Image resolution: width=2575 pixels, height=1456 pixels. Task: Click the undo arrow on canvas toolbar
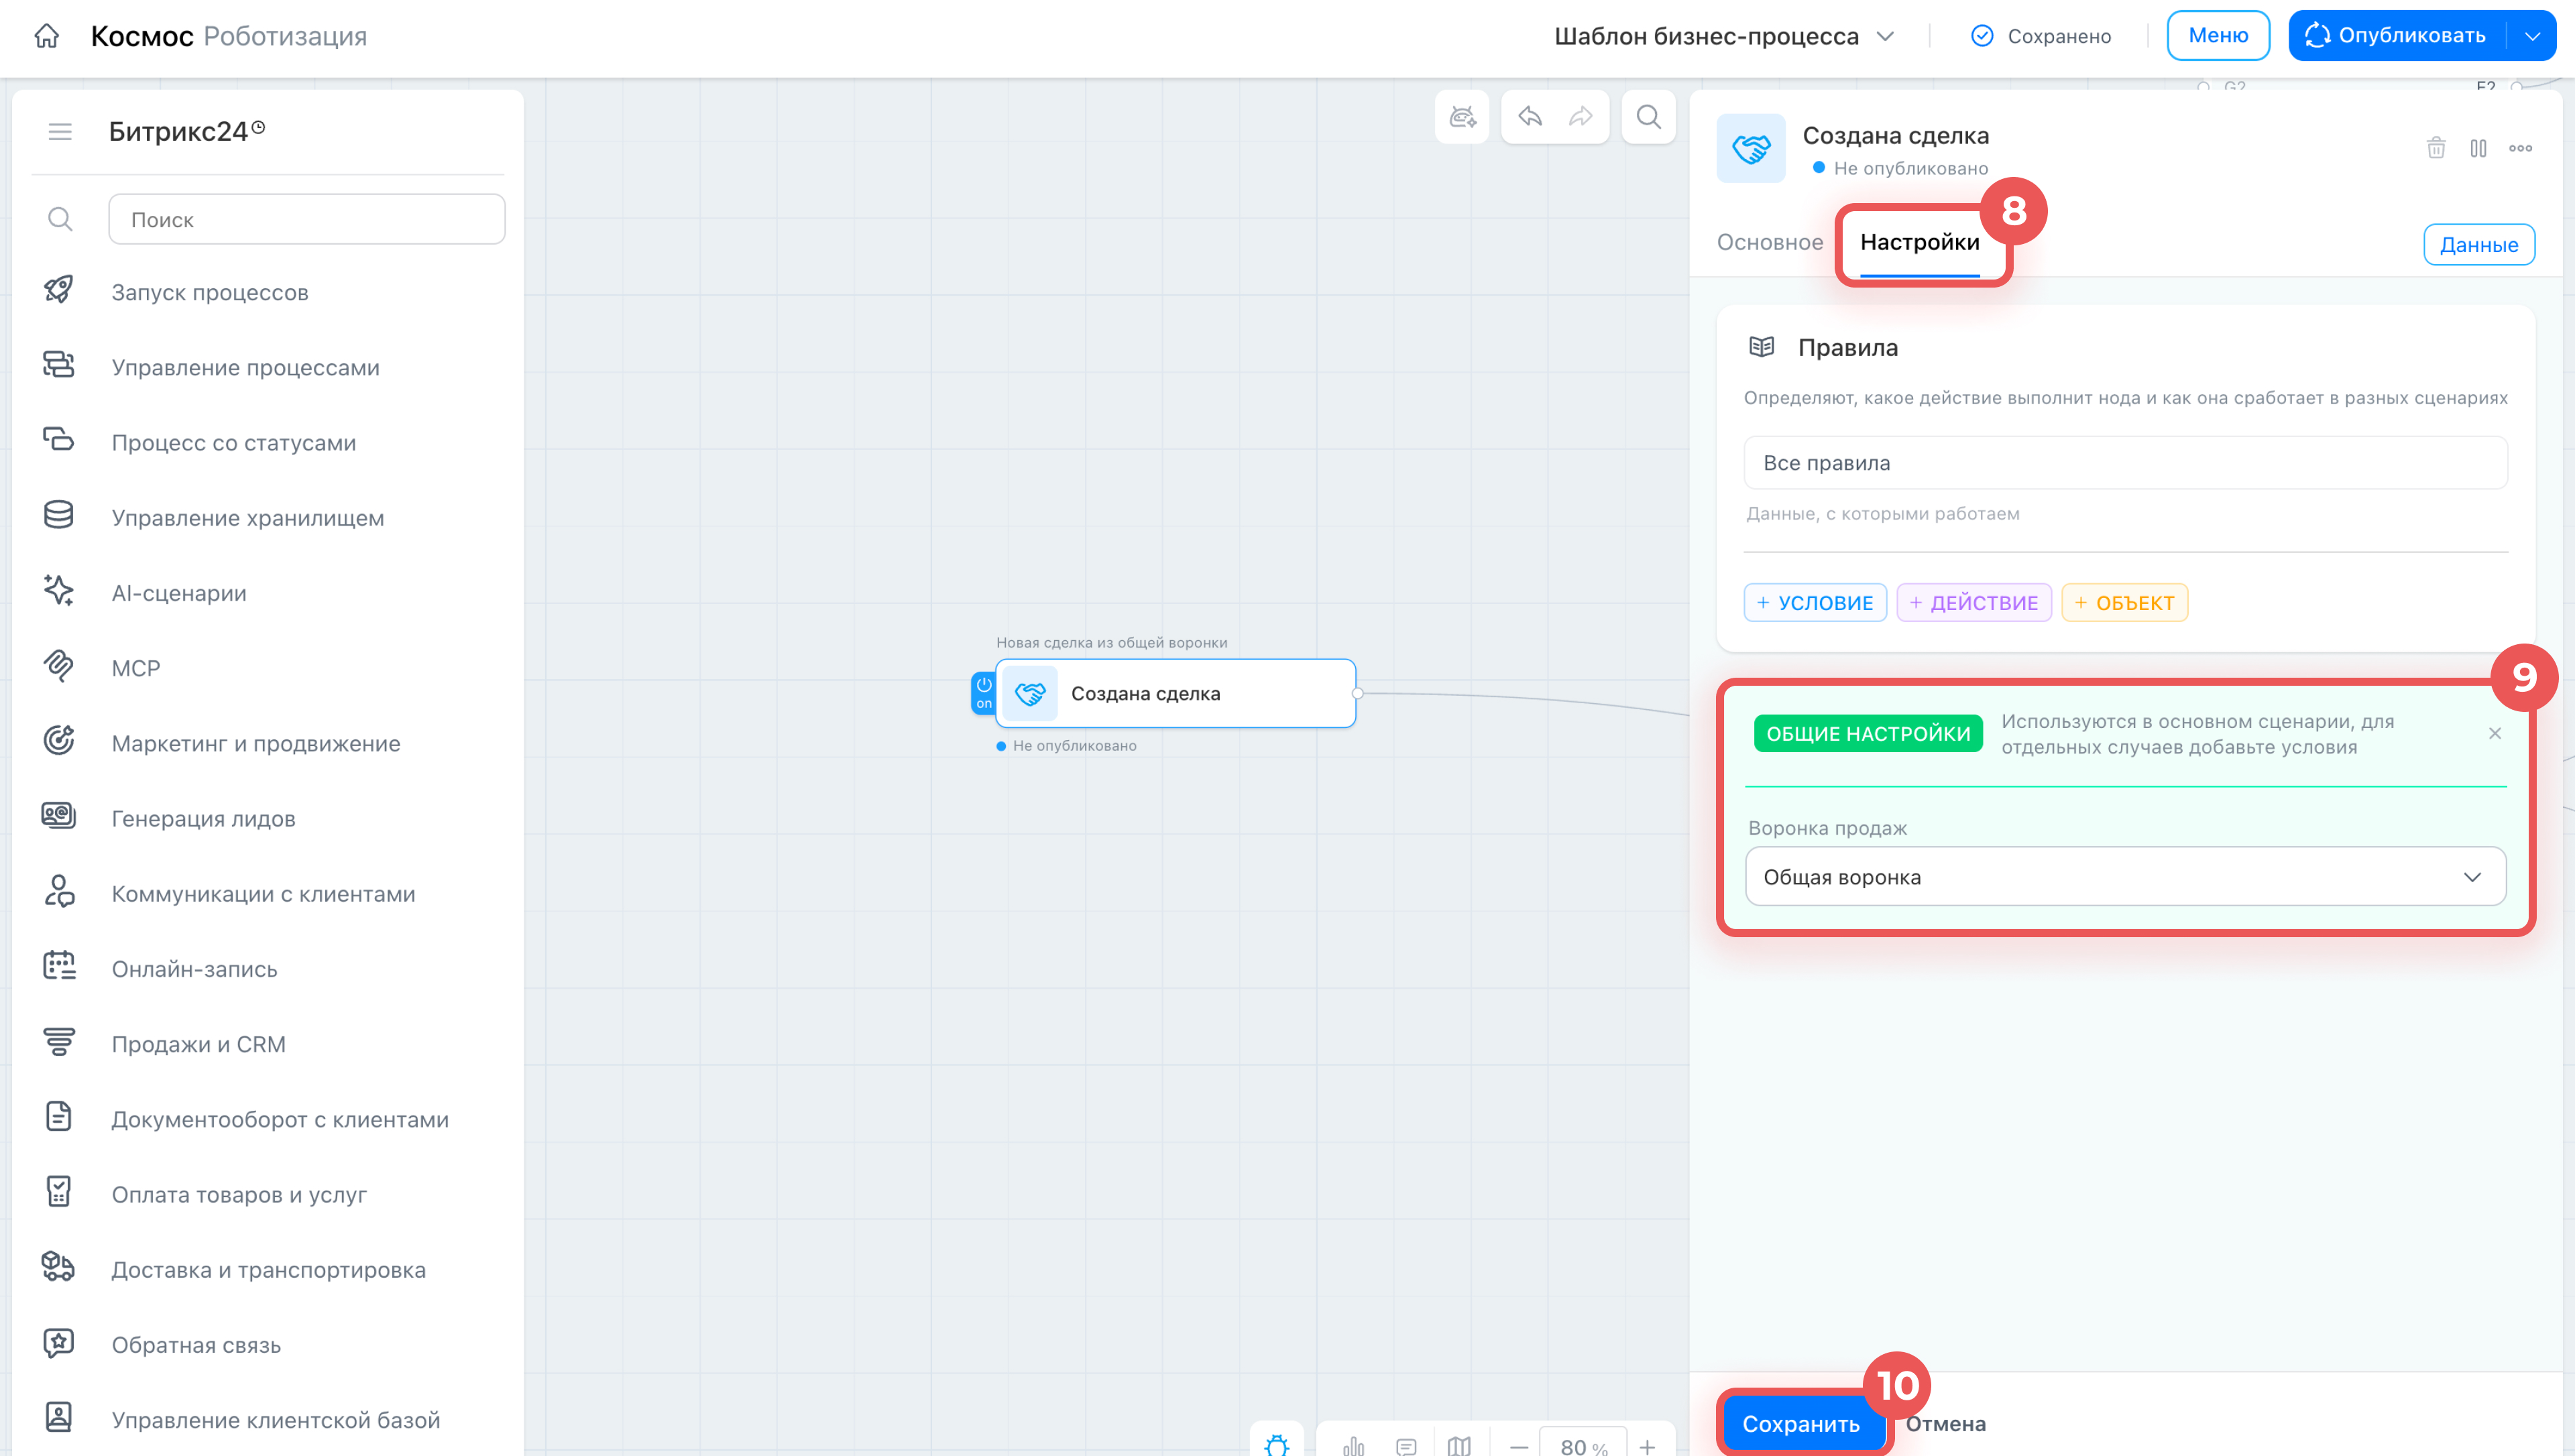[x=1530, y=117]
